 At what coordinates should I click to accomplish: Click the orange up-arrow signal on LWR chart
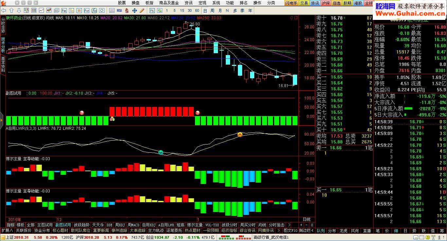click(x=240, y=134)
